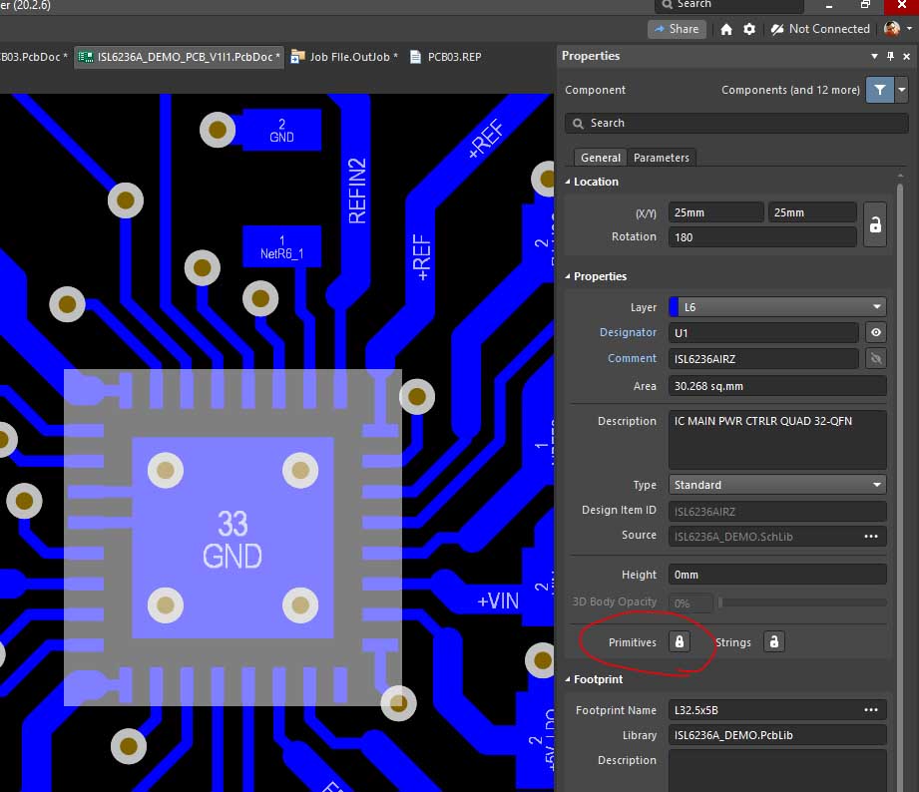Viewport: 919px width, 792px height.
Task: Toggle the Strings lock button
Action: tap(774, 641)
